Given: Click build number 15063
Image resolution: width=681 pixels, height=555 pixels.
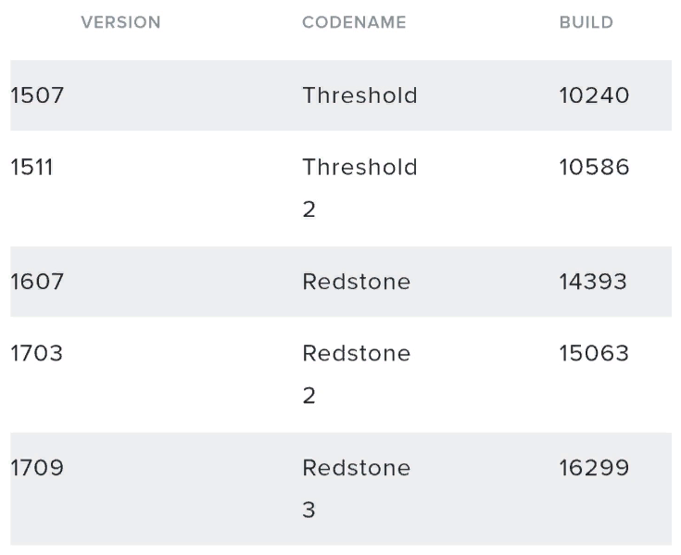Looking at the screenshot, I should (594, 354).
